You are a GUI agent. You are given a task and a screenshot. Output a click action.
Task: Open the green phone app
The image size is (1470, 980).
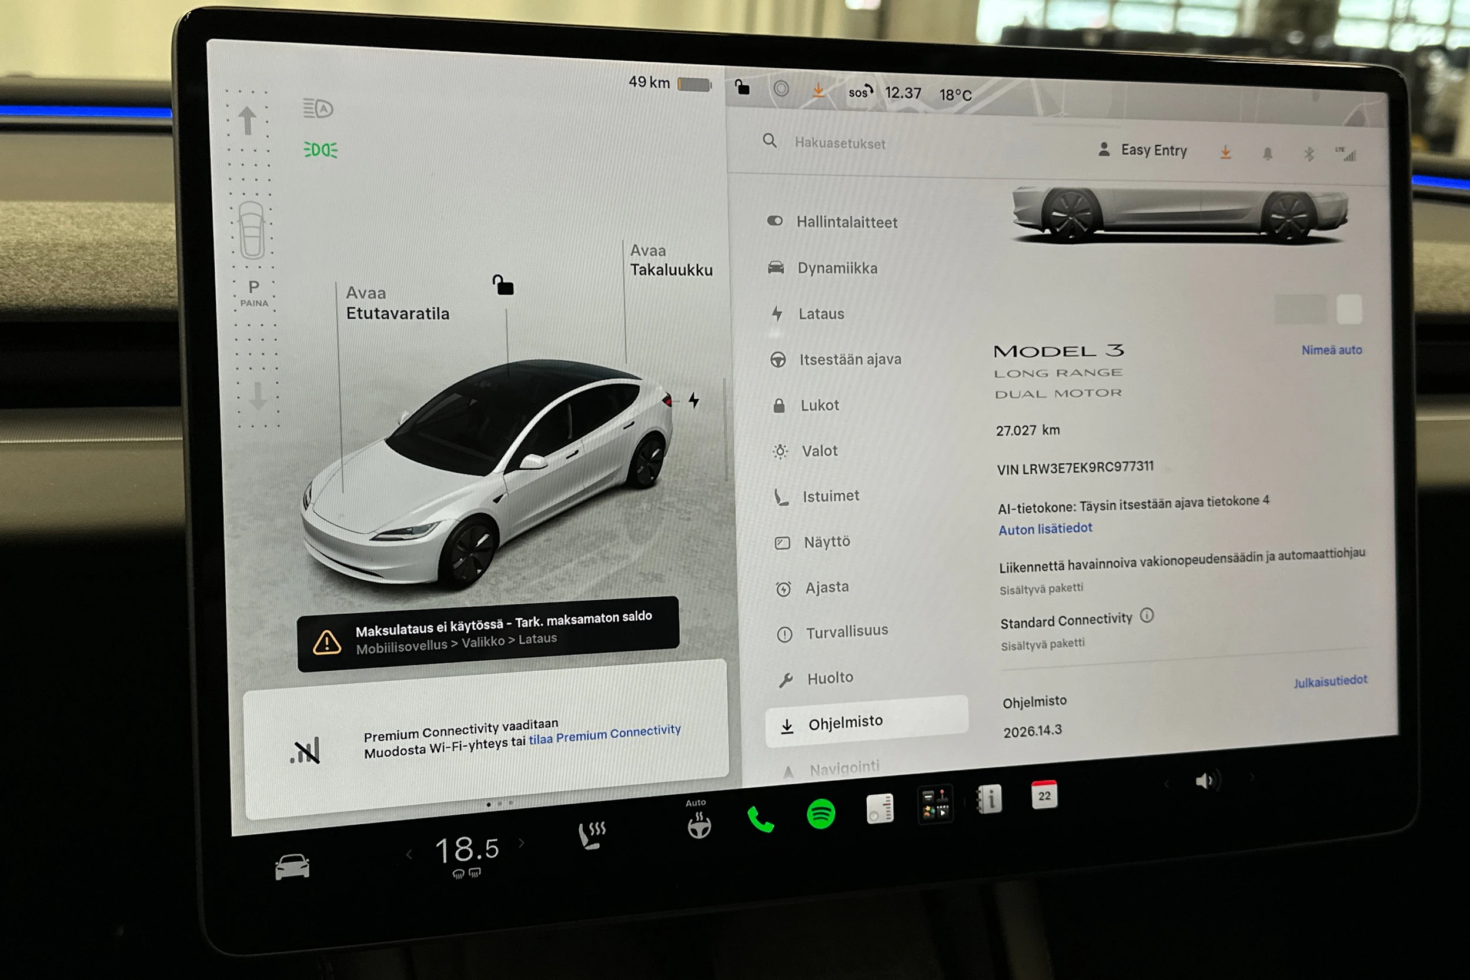pos(761,819)
